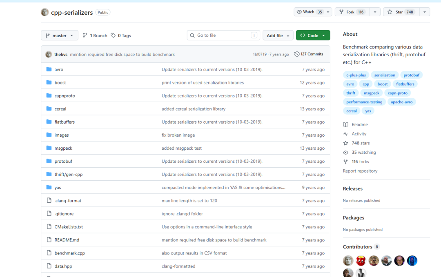Expand the Fork options dropdown arrow
The height and width of the screenshot is (277, 441).
point(375,12)
